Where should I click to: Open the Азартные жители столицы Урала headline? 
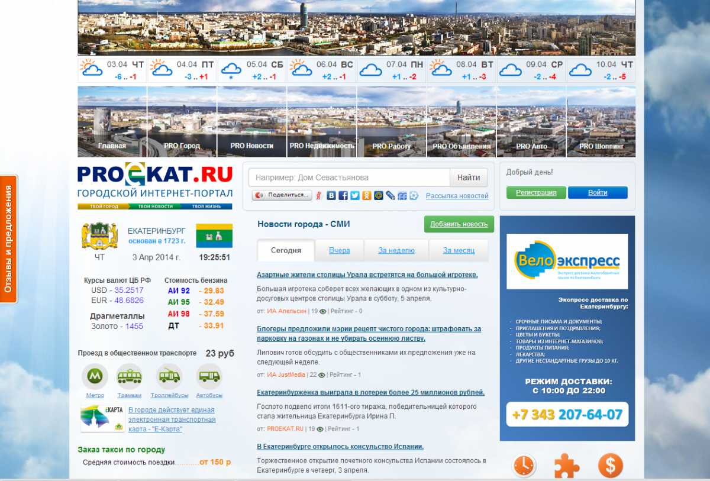pos(367,275)
